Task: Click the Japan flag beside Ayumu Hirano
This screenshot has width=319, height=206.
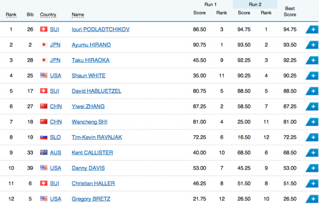Action: coord(44,45)
